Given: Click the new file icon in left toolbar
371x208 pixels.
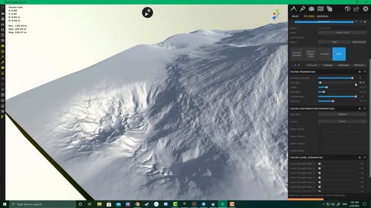Looking at the screenshot, I should coord(2,8).
